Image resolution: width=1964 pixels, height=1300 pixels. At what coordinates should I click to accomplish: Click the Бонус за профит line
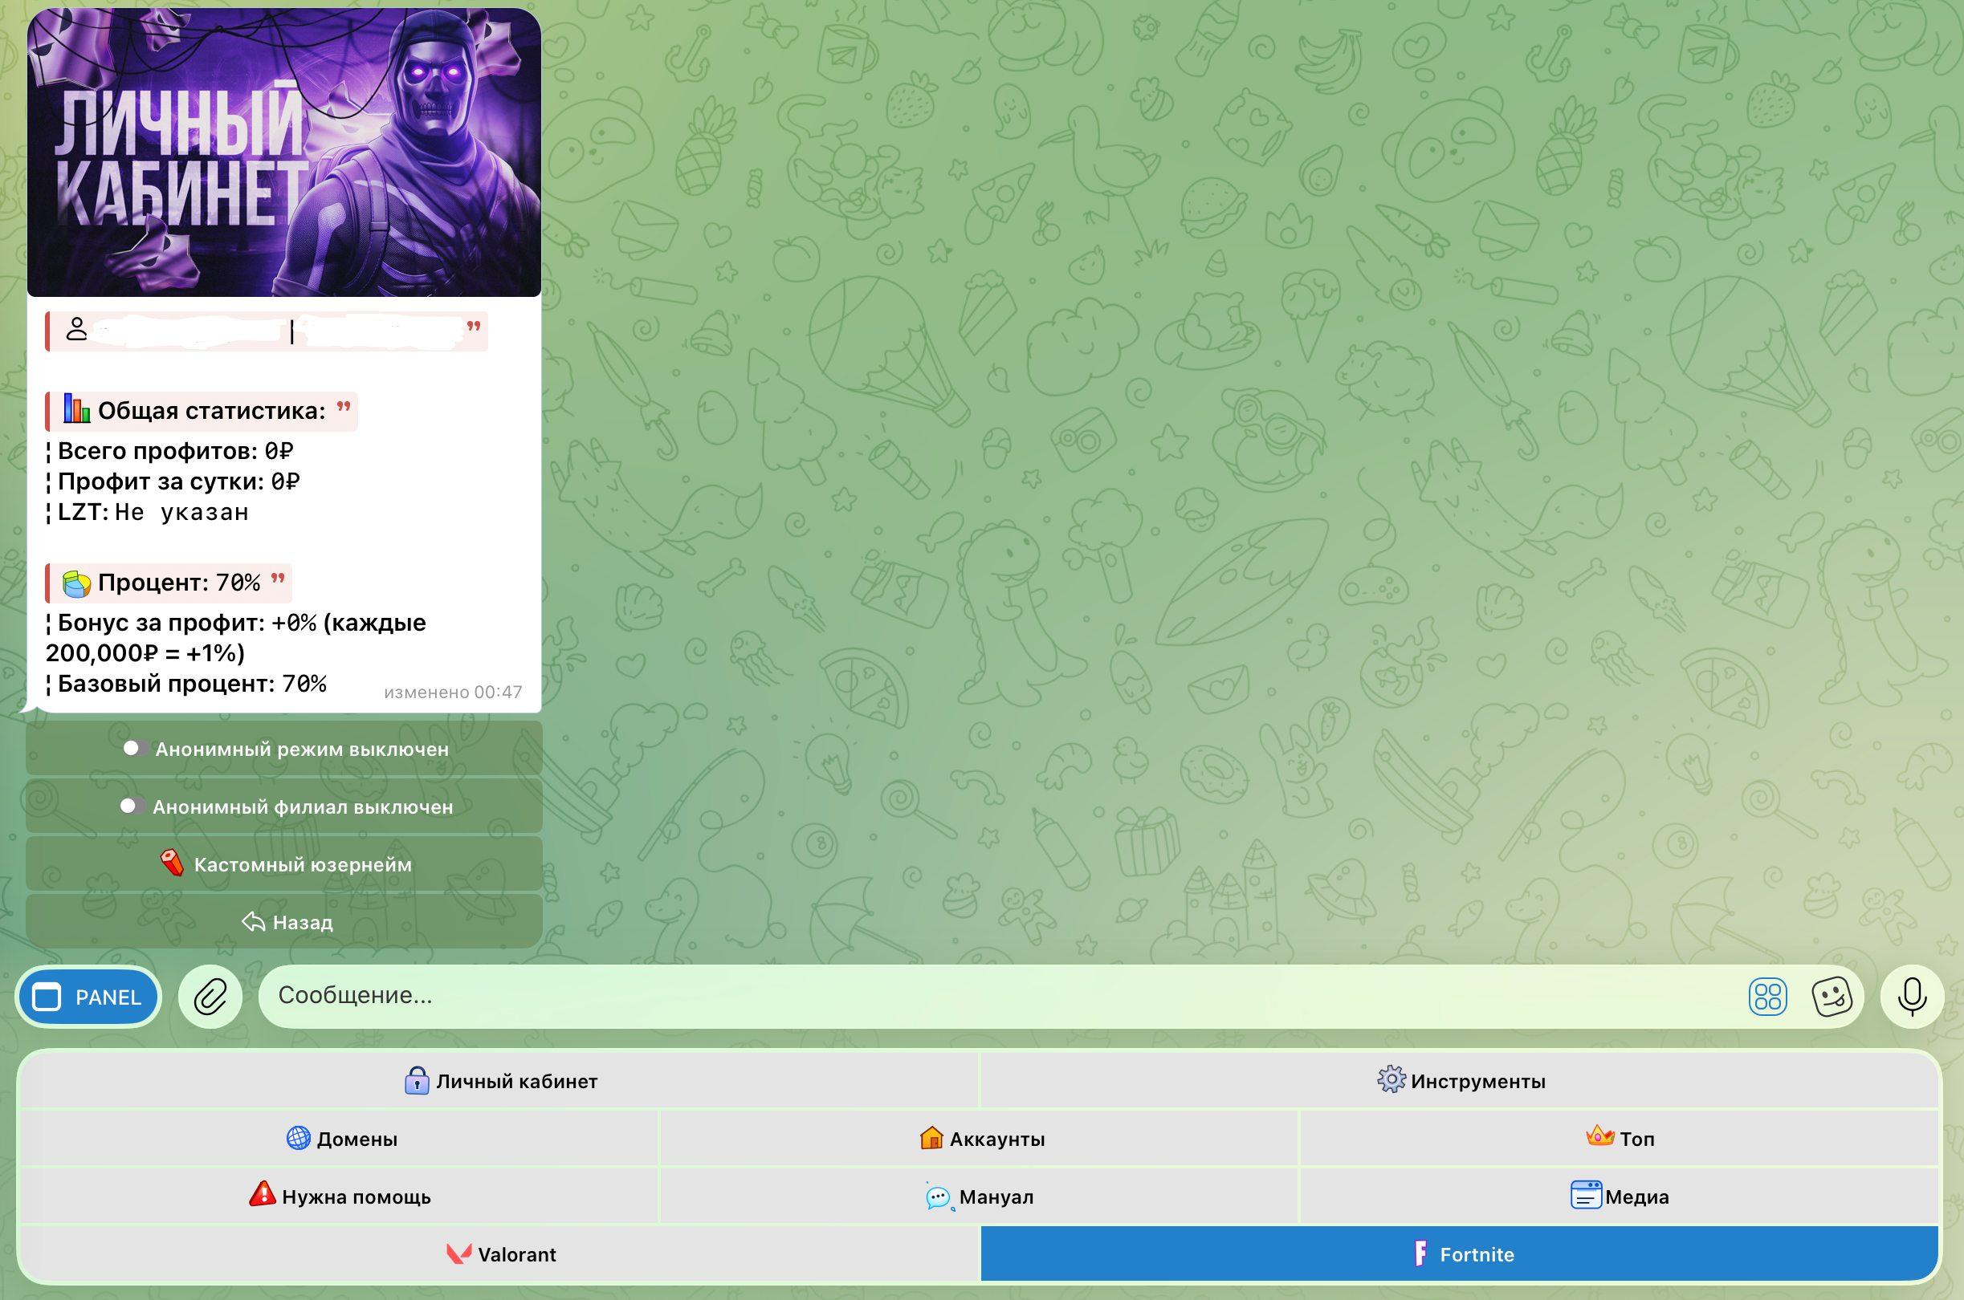pyautogui.click(x=235, y=638)
